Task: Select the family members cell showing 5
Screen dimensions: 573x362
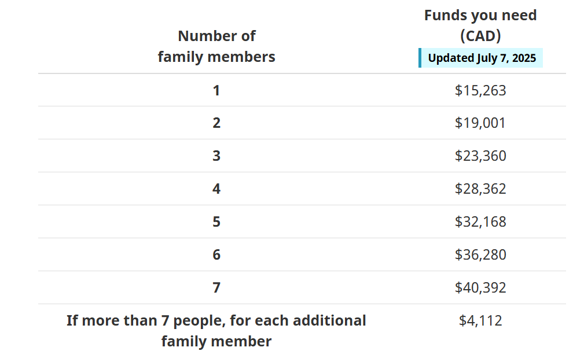Action: (216, 221)
